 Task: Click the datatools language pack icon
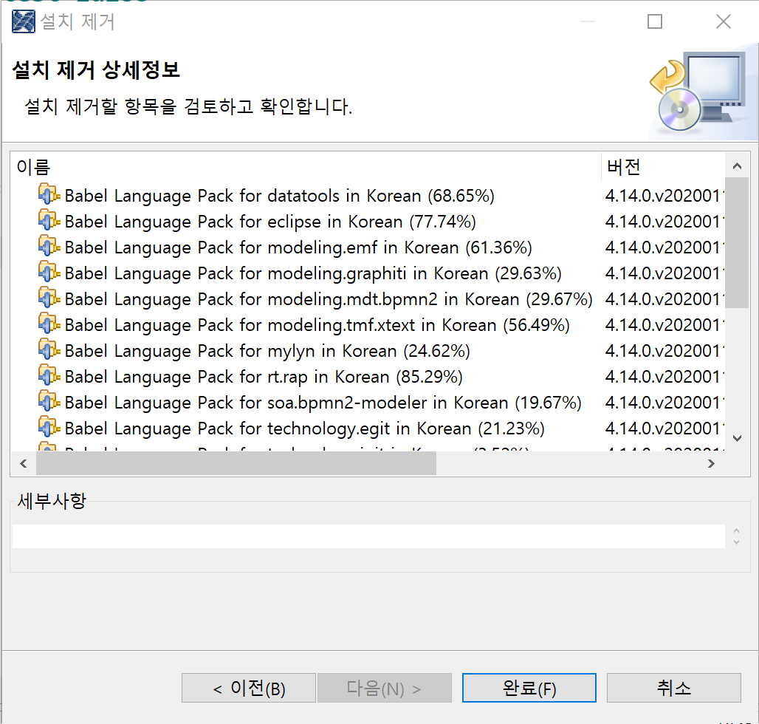(x=49, y=195)
